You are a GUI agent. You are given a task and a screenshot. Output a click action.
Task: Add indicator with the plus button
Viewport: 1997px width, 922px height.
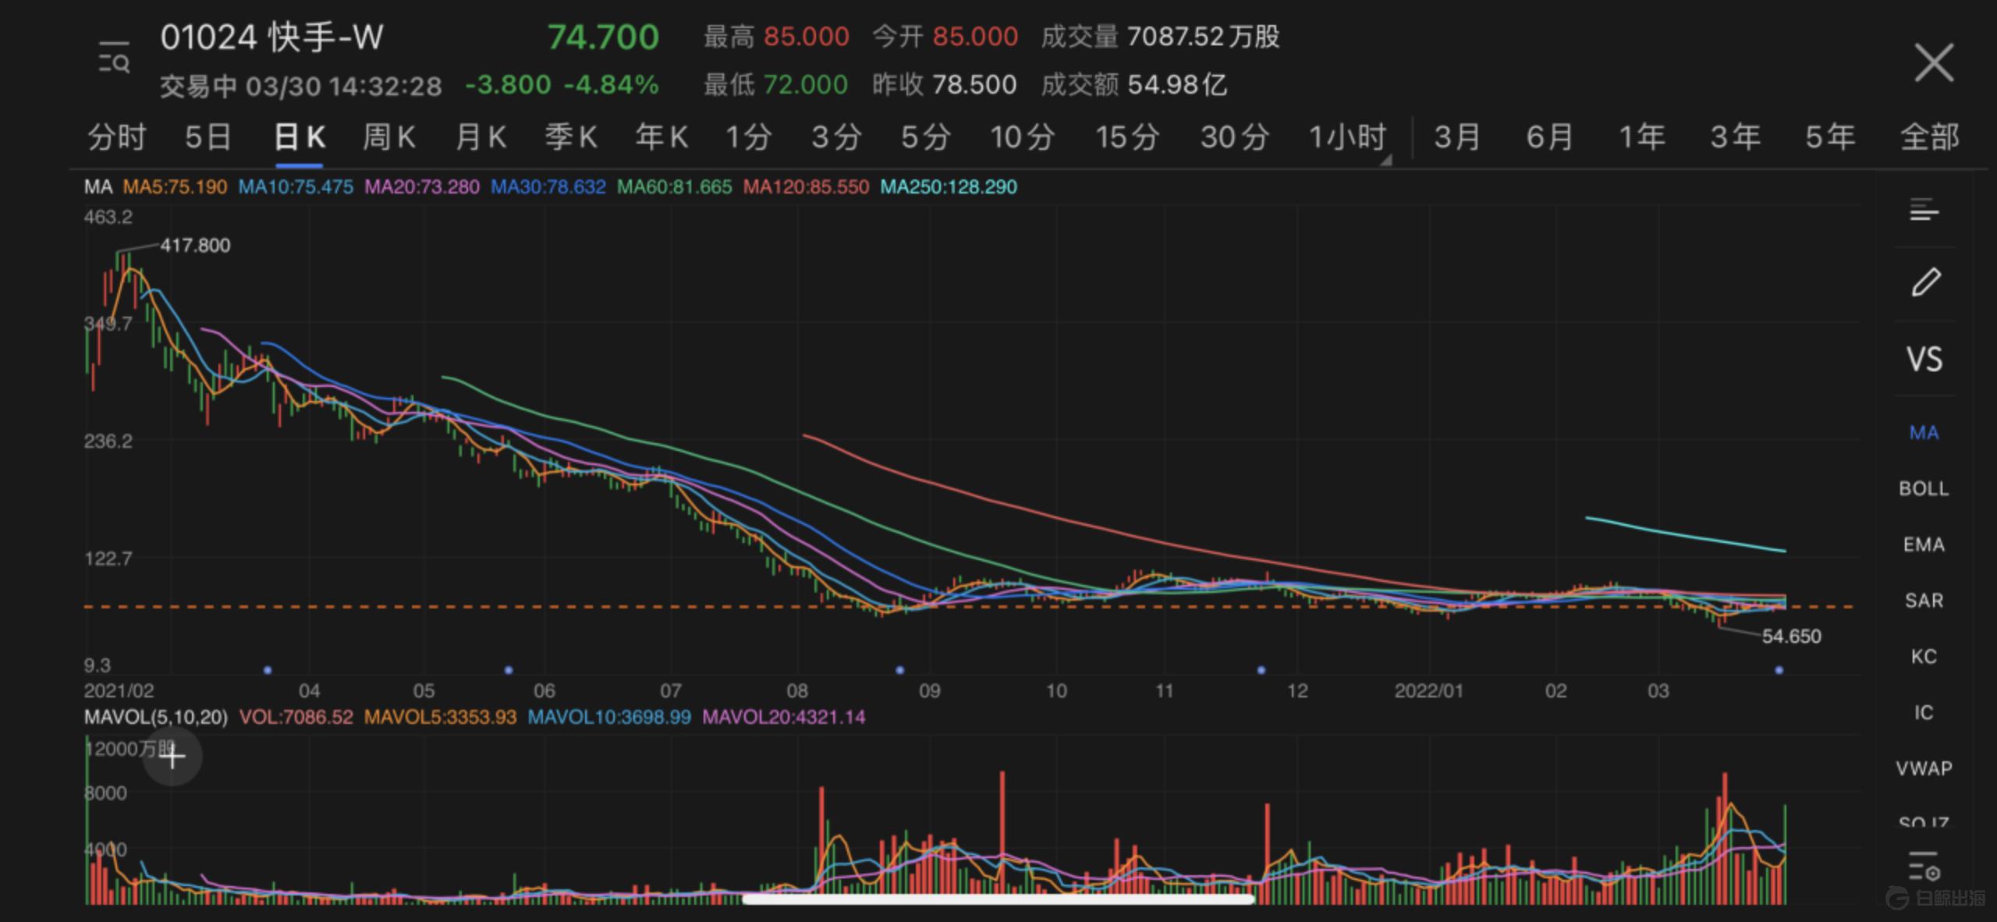[x=172, y=756]
